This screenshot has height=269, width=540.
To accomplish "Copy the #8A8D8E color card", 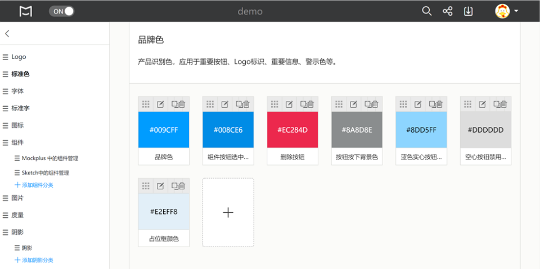I will pos(368,104).
